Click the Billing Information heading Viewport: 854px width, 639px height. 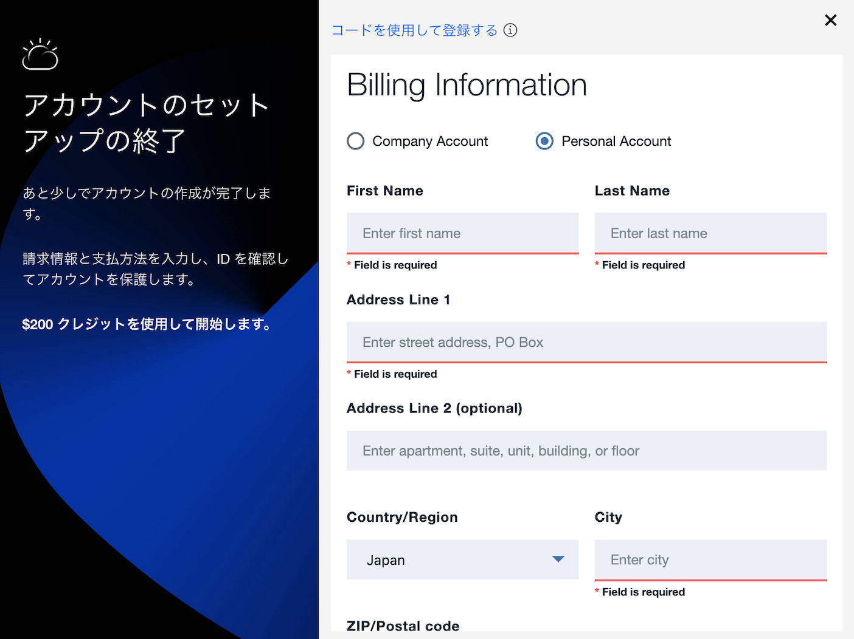pyautogui.click(x=467, y=84)
